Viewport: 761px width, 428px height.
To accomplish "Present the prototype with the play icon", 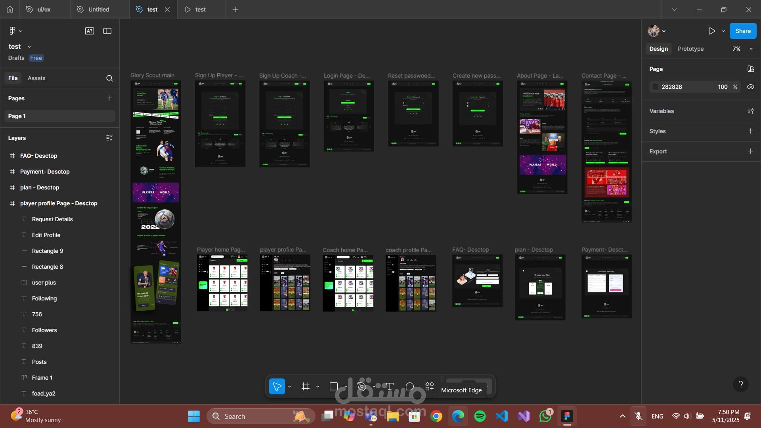I will [712, 31].
